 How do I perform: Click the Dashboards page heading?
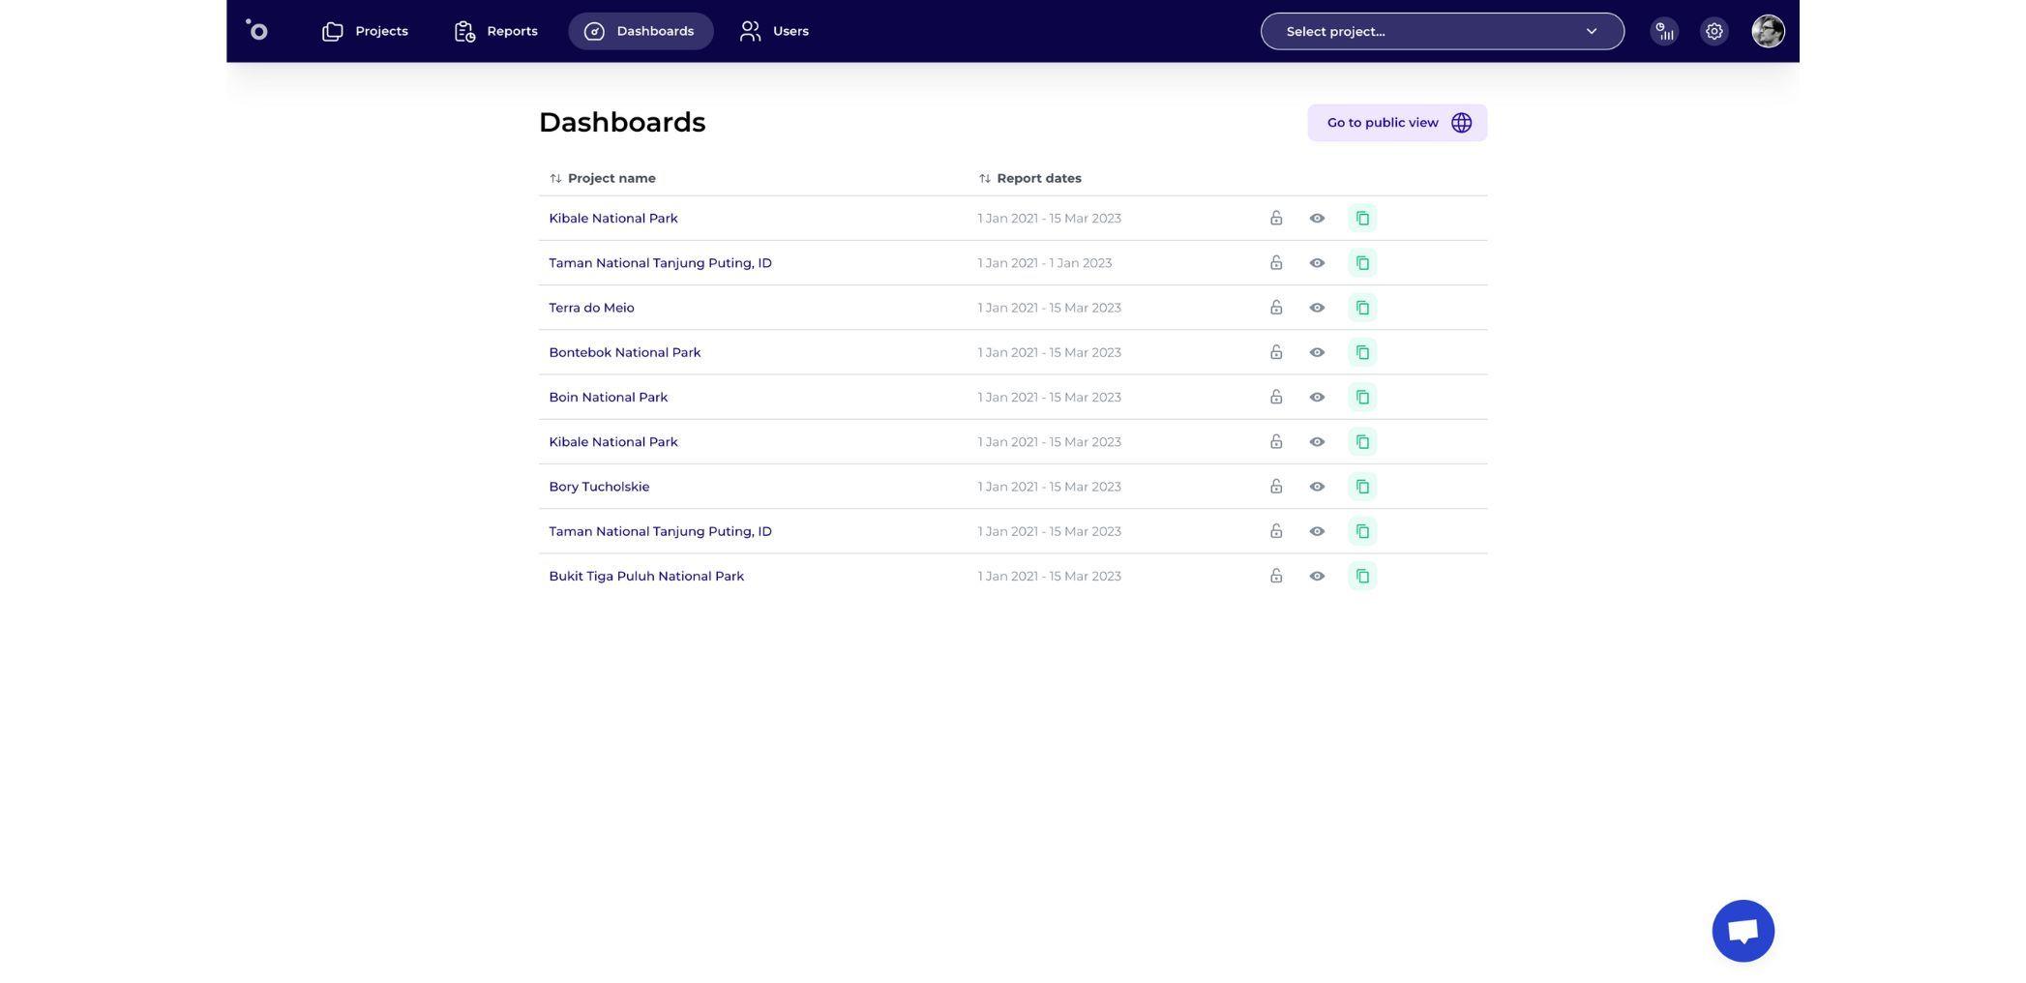622,123
